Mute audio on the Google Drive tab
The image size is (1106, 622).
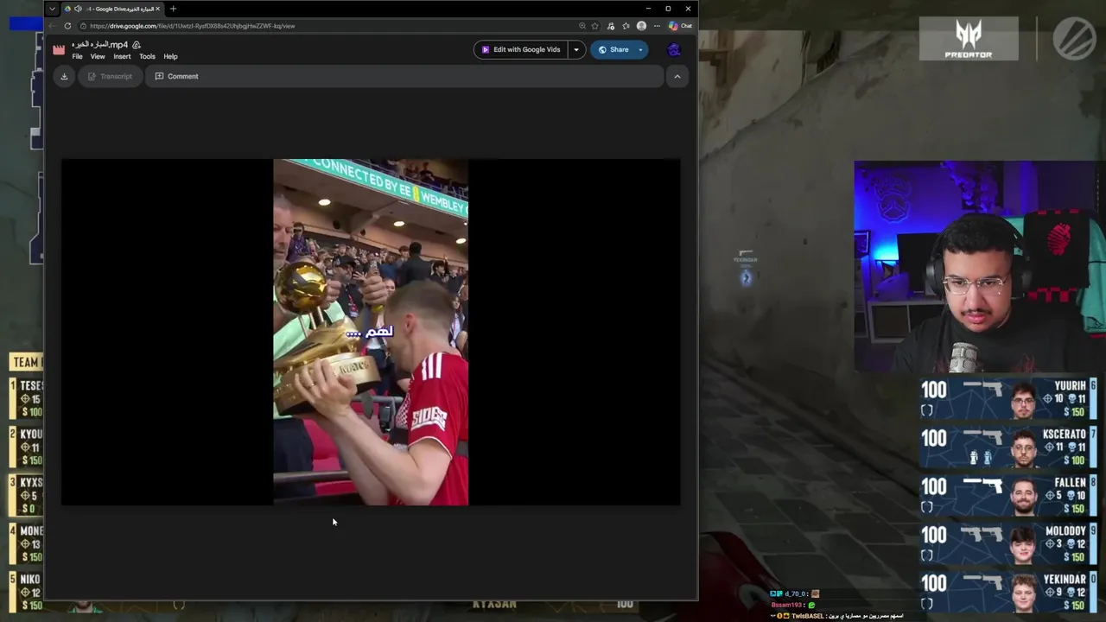[78, 9]
